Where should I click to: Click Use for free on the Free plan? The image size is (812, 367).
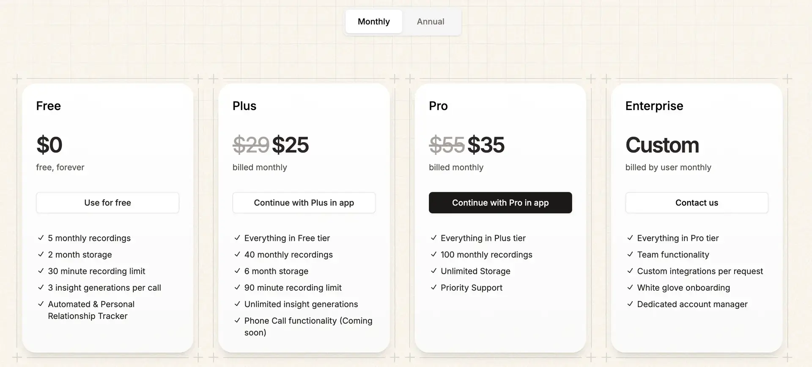(x=107, y=202)
